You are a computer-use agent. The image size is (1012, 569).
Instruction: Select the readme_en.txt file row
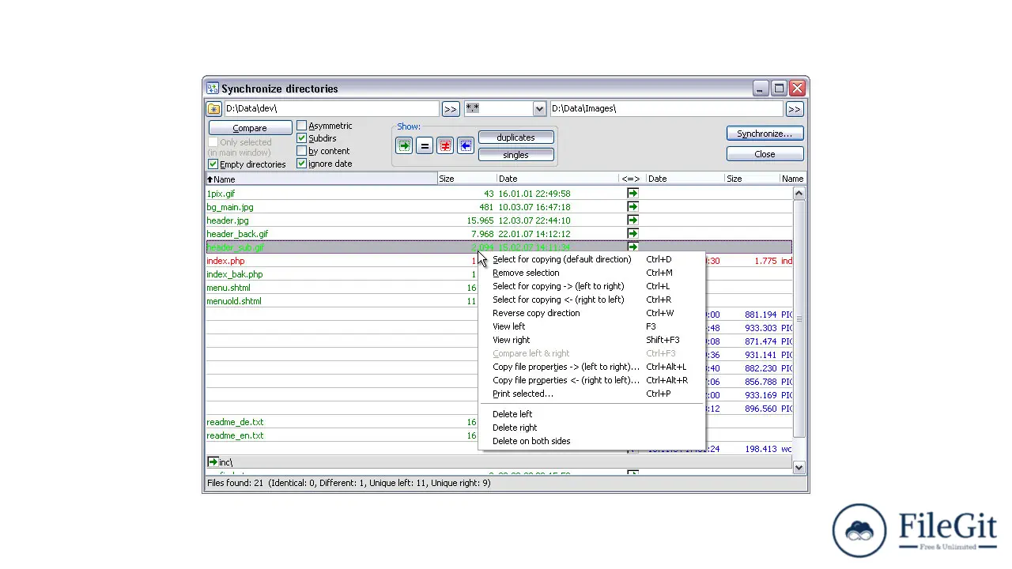[x=342, y=435]
